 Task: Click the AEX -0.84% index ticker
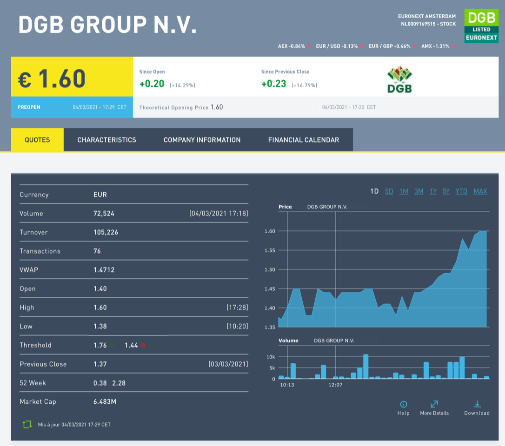tap(292, 46)
